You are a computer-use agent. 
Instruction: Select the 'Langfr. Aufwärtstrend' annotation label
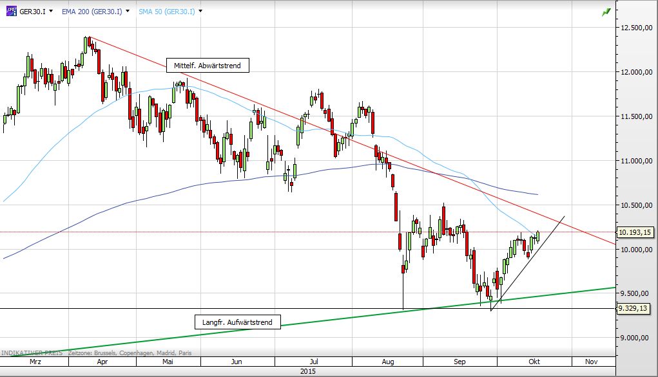(238, 322)
